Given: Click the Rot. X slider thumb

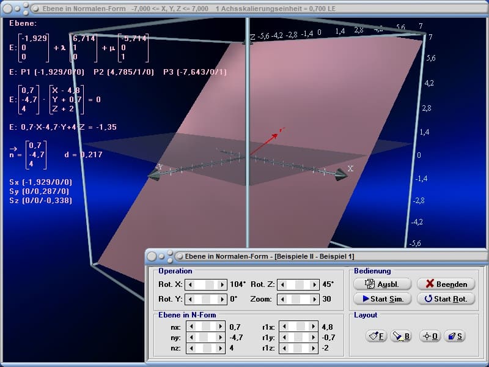Looking at the screenshot, I should click(209, 284).
